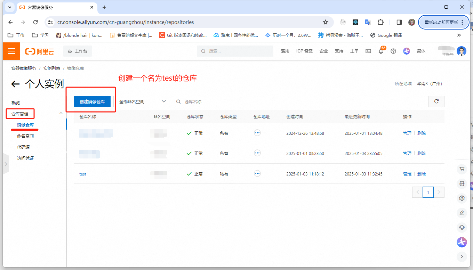Screen dimensions: 473x270
Task: Open the browser extensions puzzle icon
Action: click(x=381, y=22)
